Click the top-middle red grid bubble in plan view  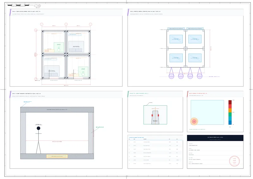tap(66, 24)
